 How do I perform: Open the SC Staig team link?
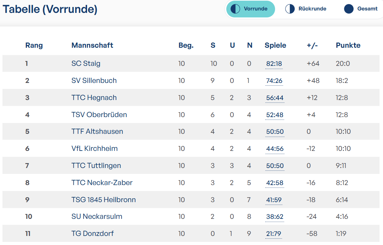click(x=86, y=63)
